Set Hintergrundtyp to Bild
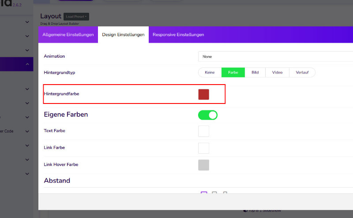The width and height of the screenshot is (353, 218). click(x=255, y=72)
